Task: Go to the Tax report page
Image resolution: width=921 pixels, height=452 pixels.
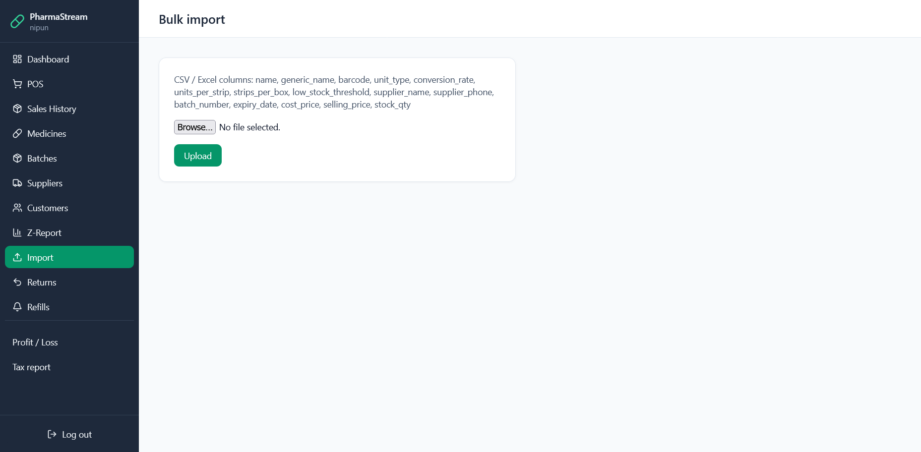Action: click(32, 367)
